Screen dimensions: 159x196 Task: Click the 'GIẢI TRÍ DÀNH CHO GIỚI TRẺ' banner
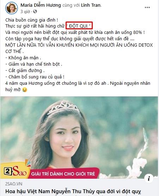(x=63, y=174)
